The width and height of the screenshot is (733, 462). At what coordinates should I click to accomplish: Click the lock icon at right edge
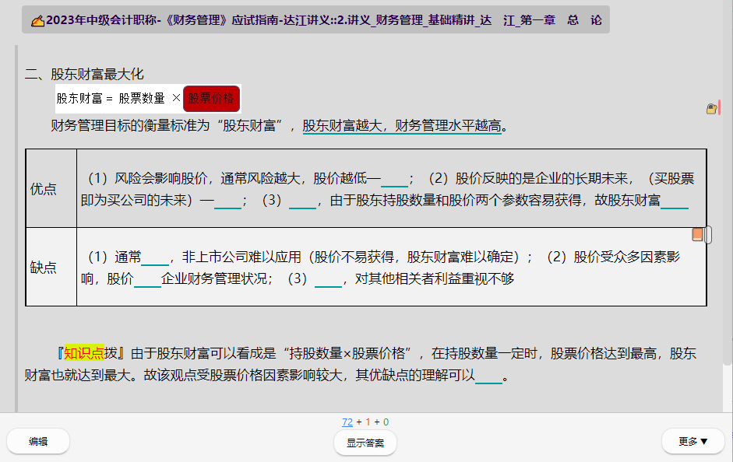(x=711, y=109)
